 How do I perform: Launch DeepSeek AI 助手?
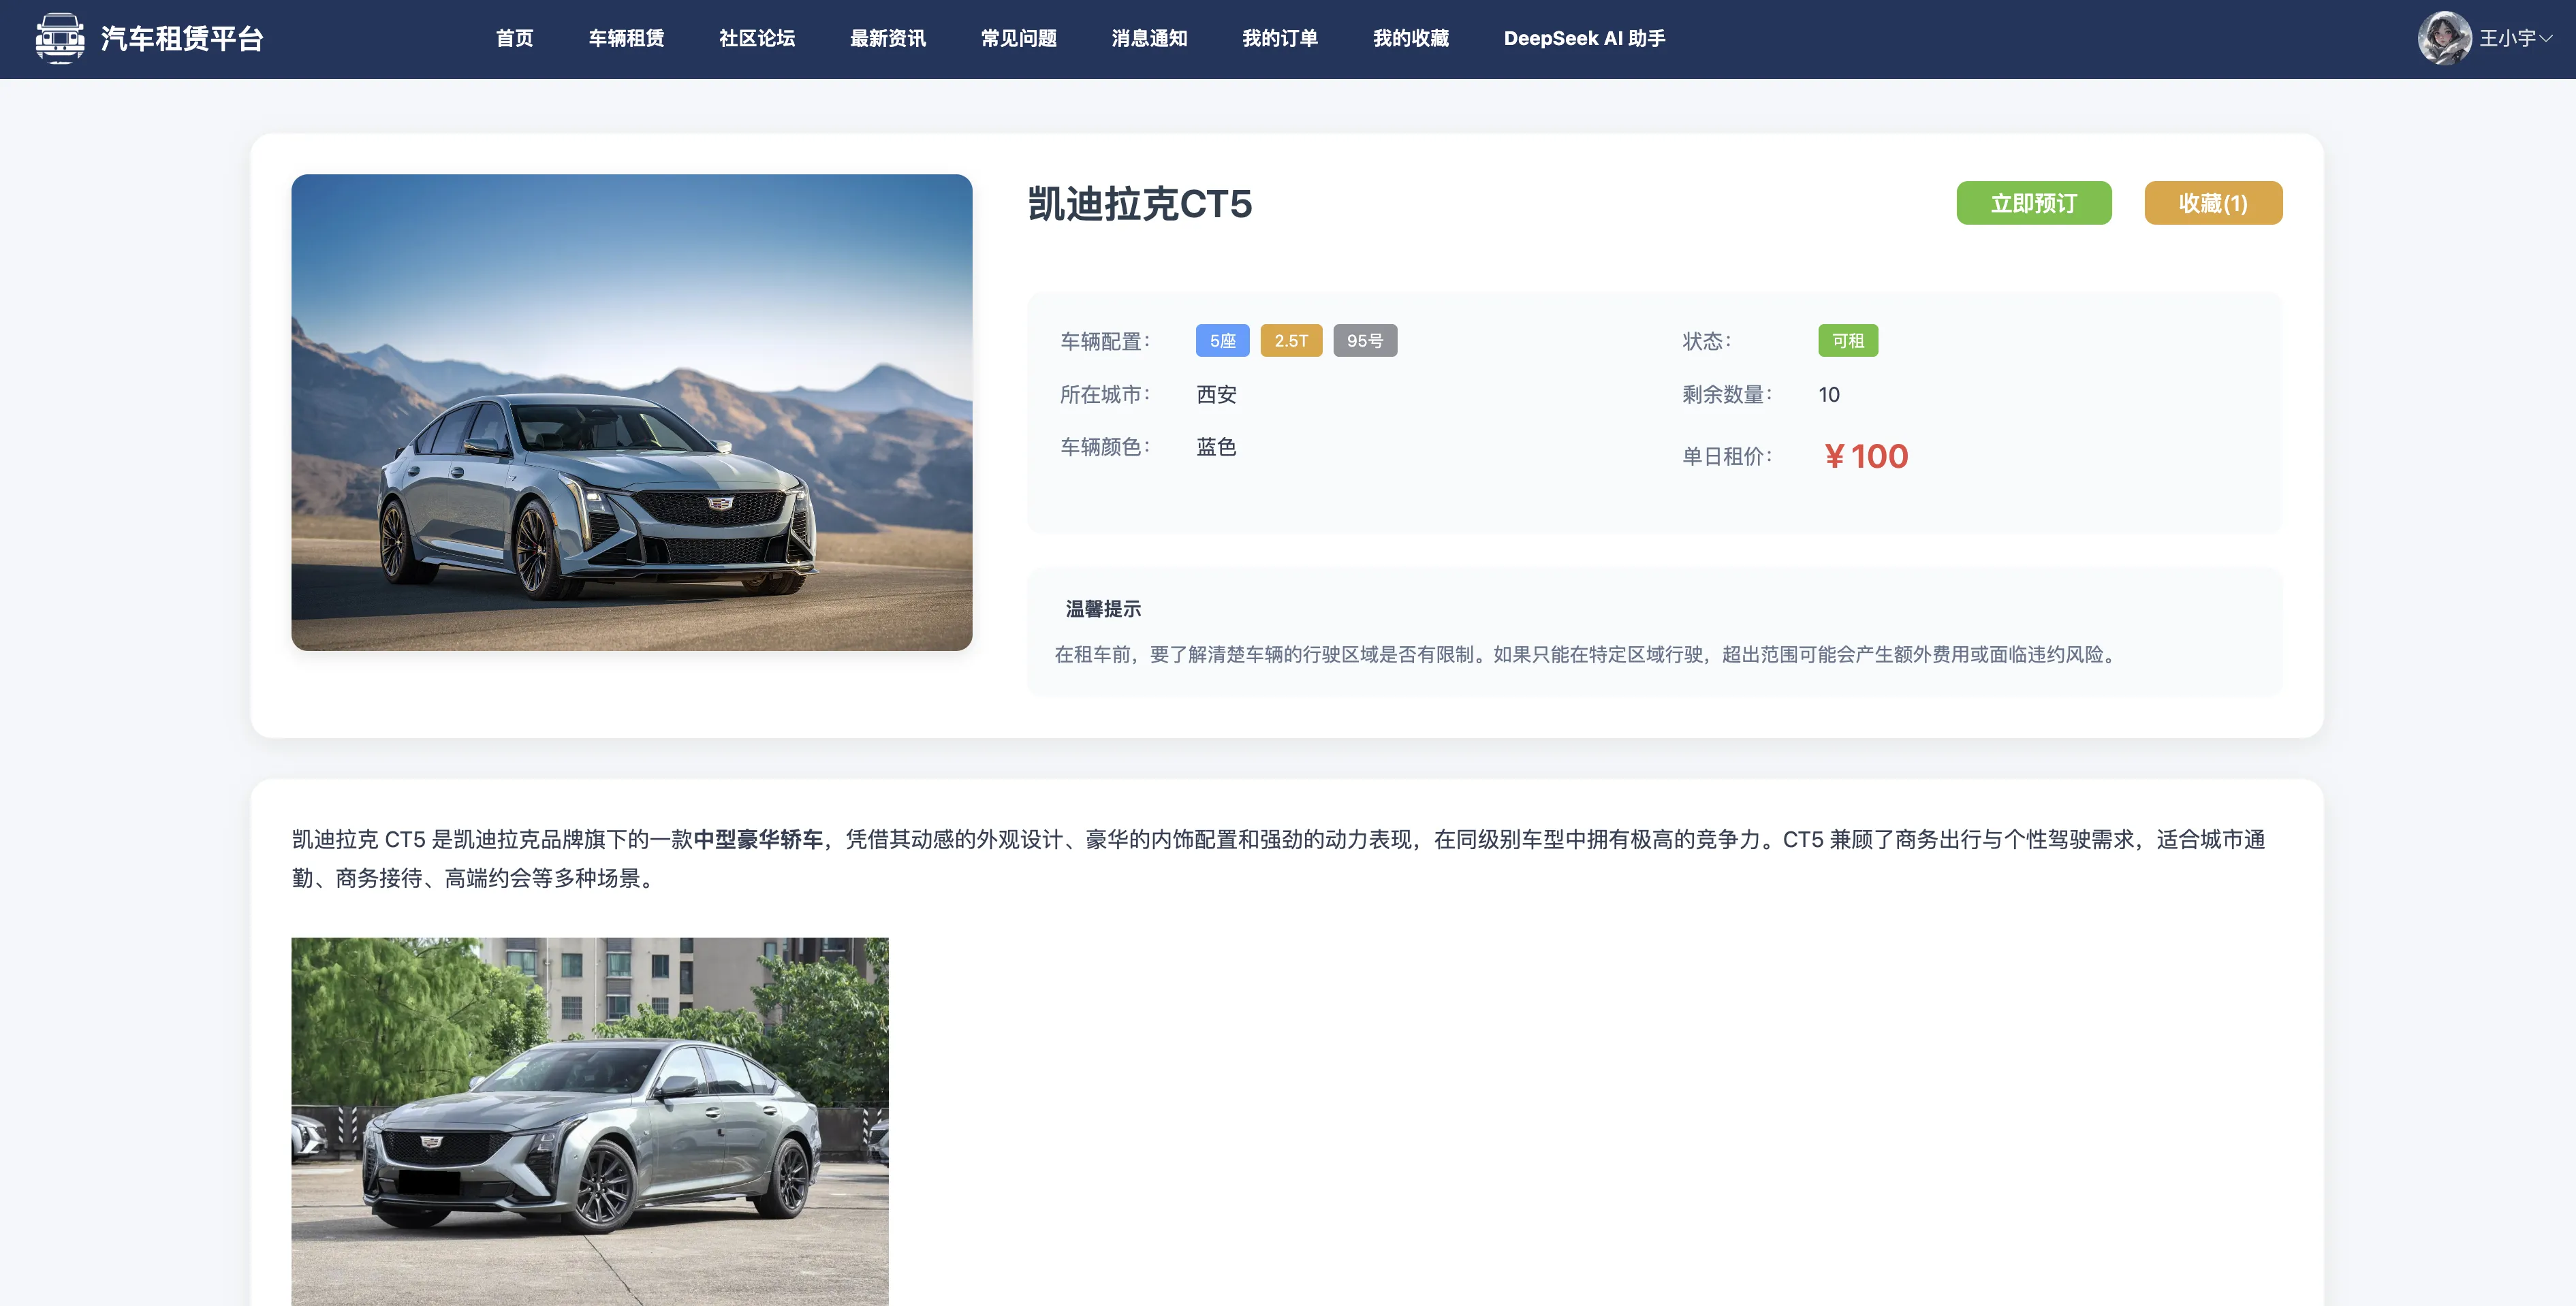coord(1584,38)
